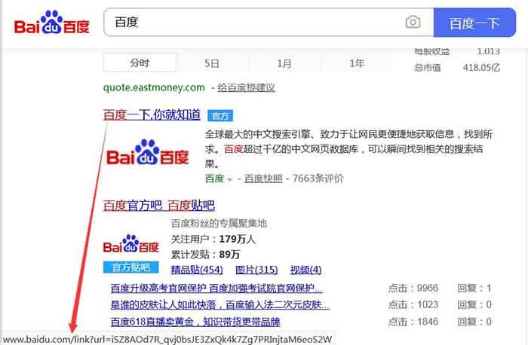This screenshot has width=528, height=345.
Task: Open the 百度官方吧_百度贴吧 result
Action: coord(159,205)
